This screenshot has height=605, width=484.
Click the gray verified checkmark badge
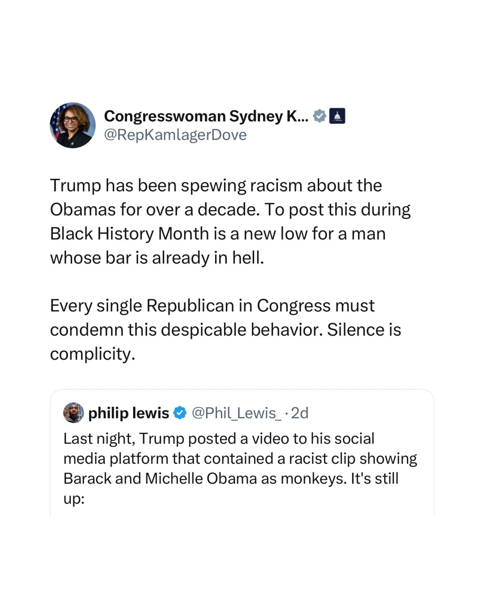click(319, 116)
